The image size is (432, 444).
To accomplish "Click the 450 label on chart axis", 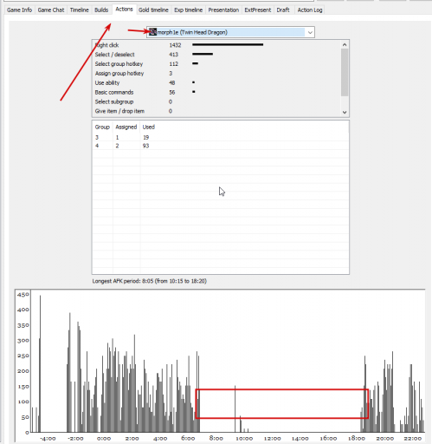I will [x=23, y=295].
